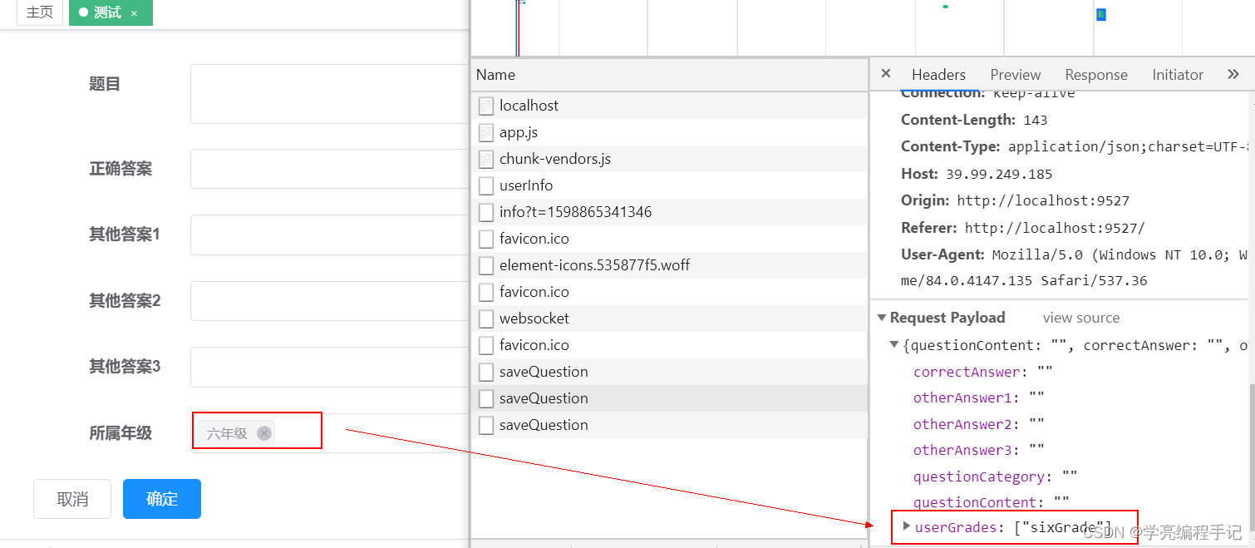Click the correctAnswer payload key

[967, 372]
